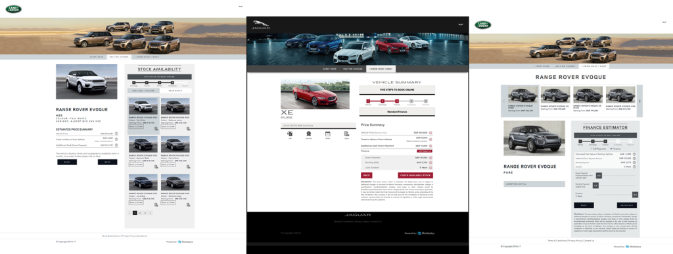Click the Land Rover logo on the left page

pyautogui.click(x=13, y=9)
